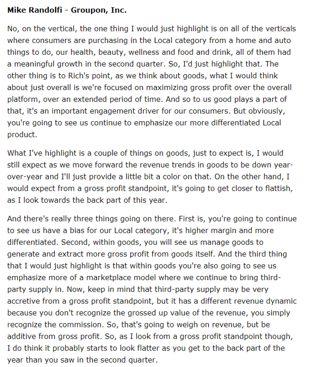
Task: Click 'third-party supply may be very' text
Action: tap(211, 289)
